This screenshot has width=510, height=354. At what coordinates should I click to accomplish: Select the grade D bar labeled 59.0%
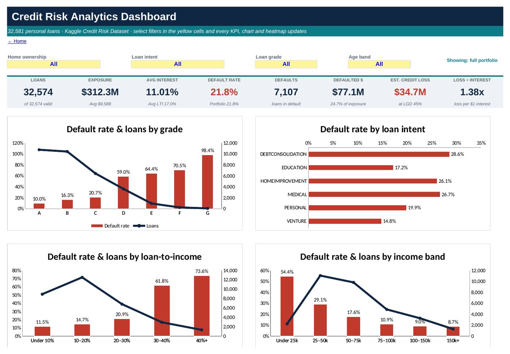[x=123, y=193]
